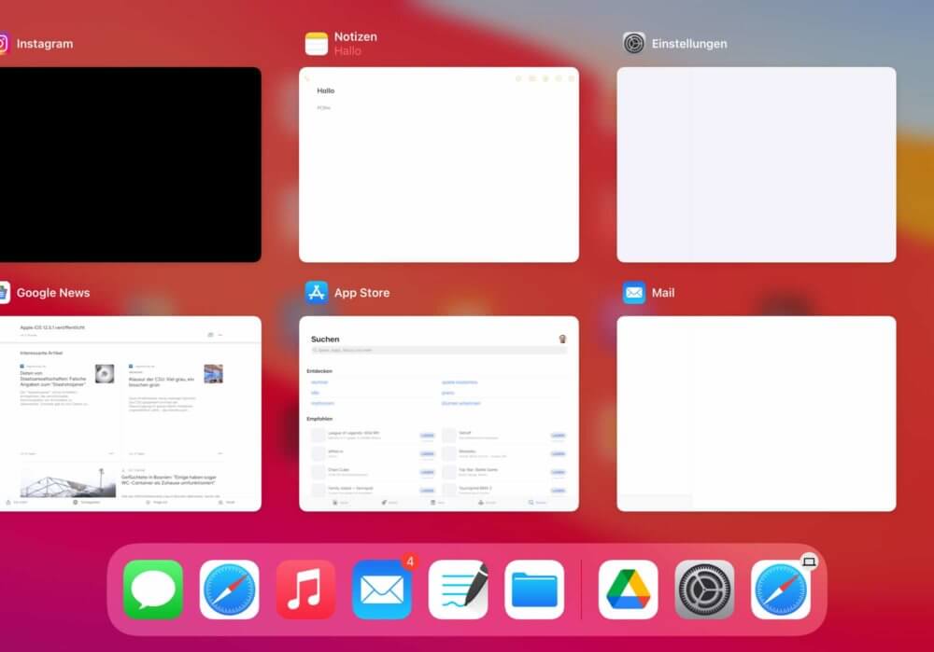Switch to the Google News card
The width and height of the screenshot is (934, 652).
[x=131, y=413]
